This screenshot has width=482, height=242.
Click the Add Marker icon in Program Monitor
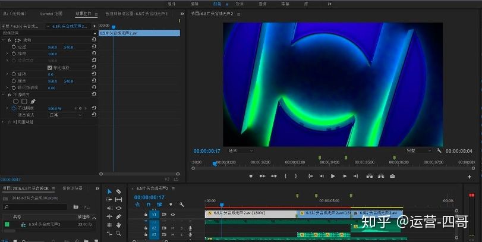pos(250,176)
